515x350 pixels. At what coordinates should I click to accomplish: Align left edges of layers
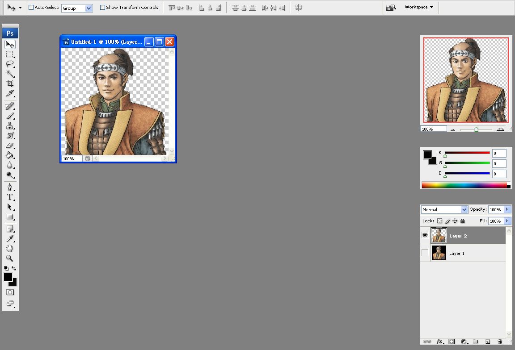point(201,8)
